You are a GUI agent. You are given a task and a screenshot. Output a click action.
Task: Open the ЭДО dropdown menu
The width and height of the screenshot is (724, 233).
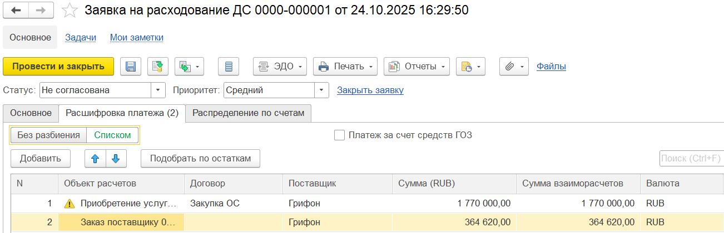(280, 67)
